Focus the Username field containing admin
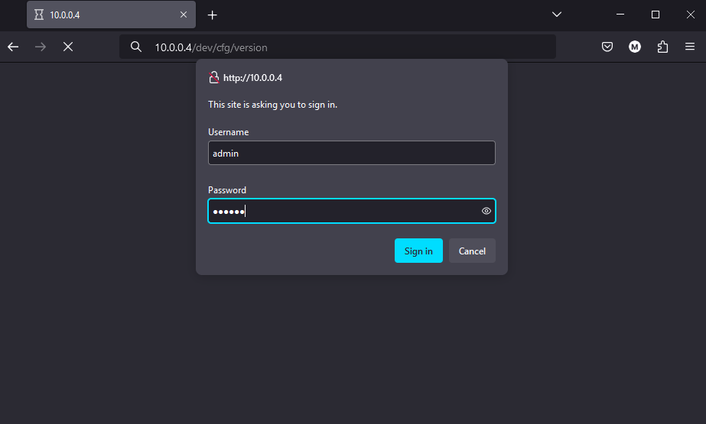 click(351, 153)
